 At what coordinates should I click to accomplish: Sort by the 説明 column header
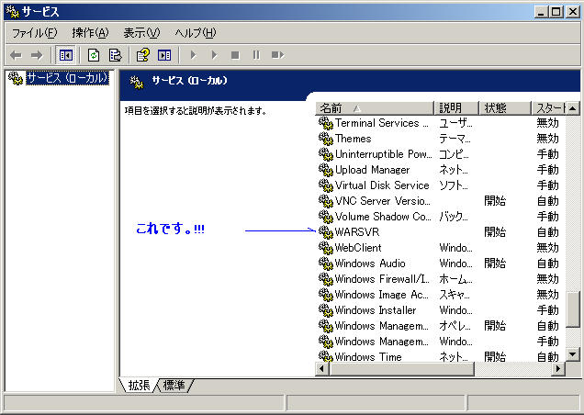click(x=456, y=108)
